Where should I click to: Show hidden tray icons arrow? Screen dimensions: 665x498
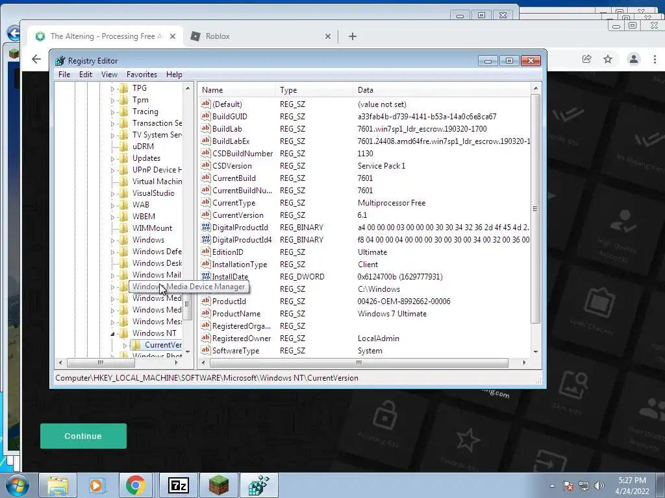click(x=552, y=486)
